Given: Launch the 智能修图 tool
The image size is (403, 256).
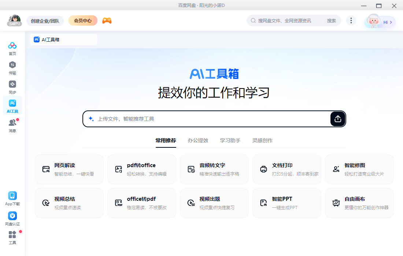Looking at the screenshot, I should (359, 169).
